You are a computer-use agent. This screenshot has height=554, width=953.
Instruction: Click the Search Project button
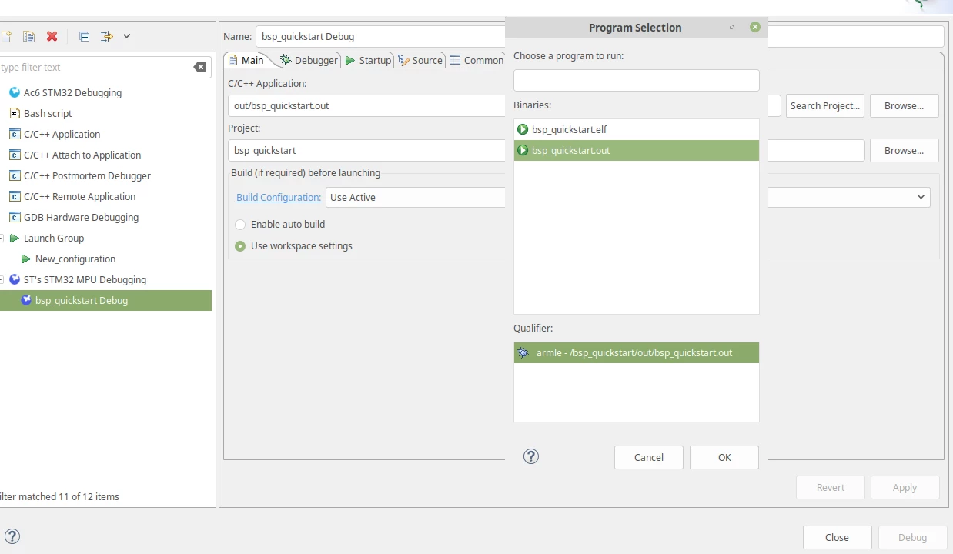825,105
